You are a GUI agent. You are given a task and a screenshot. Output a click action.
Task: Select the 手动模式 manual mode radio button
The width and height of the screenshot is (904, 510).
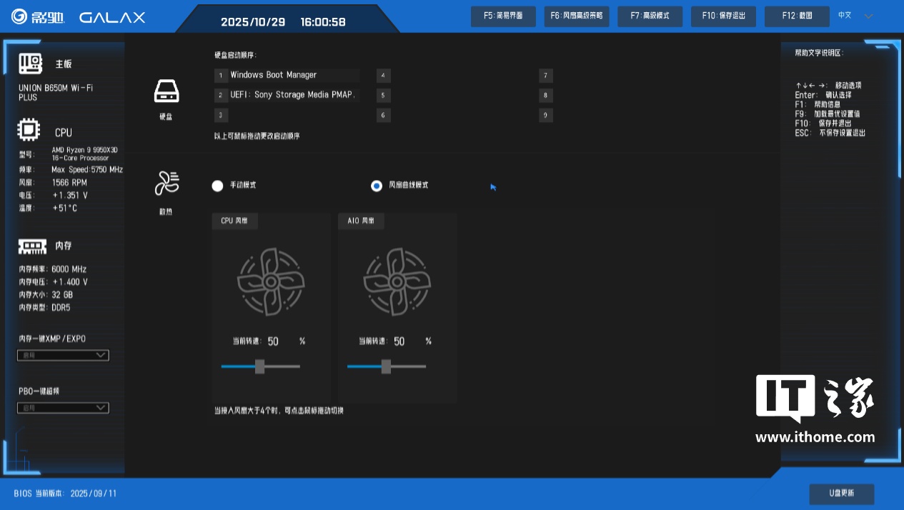[x=218, y=186]
